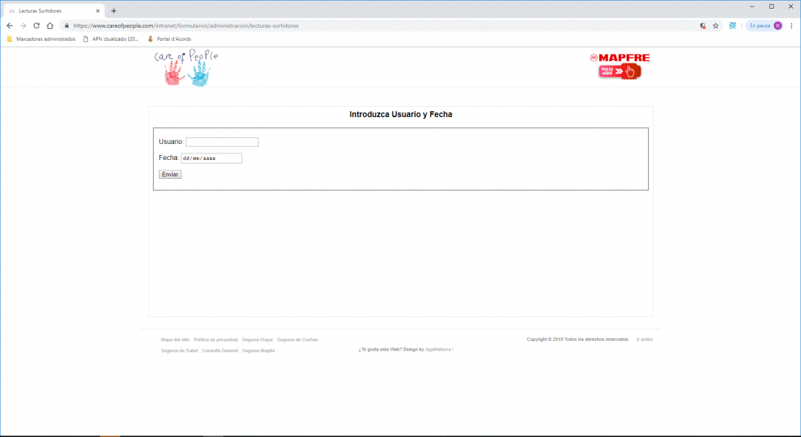Open the 'APN ctualizado' bookmark
Screen dimensions: 801x437
pos(111,39)
